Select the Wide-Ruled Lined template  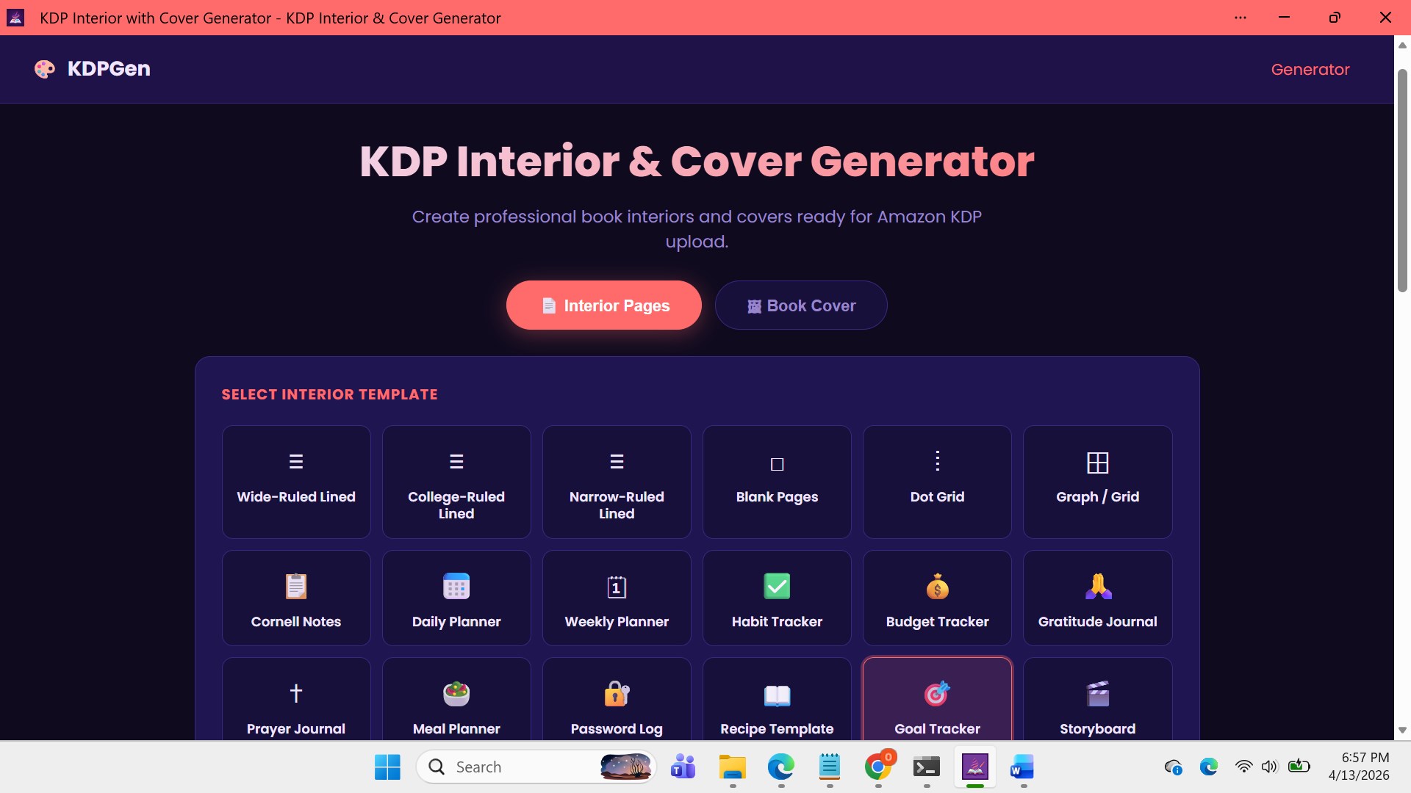click(x=296, y=482)
